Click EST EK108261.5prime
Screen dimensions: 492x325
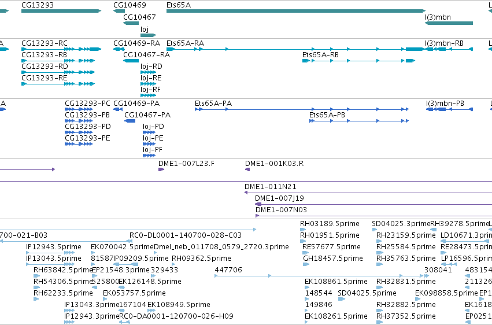(x=308, y=323)
